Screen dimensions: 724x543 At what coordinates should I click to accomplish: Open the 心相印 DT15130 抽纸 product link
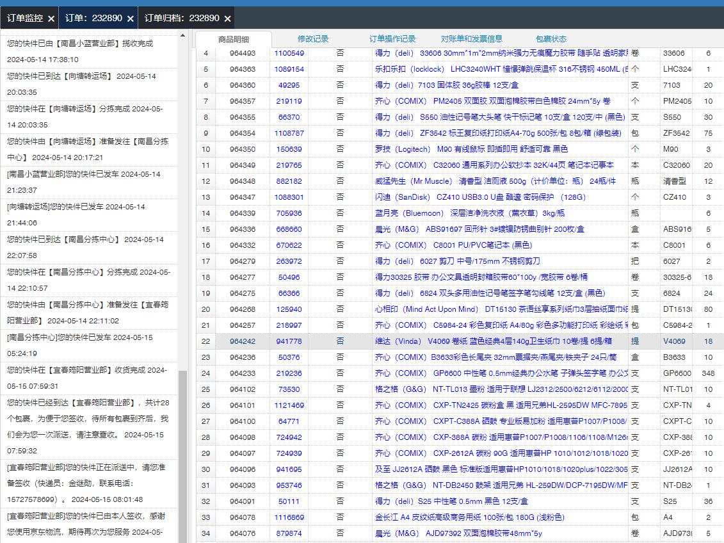(501, 309)
